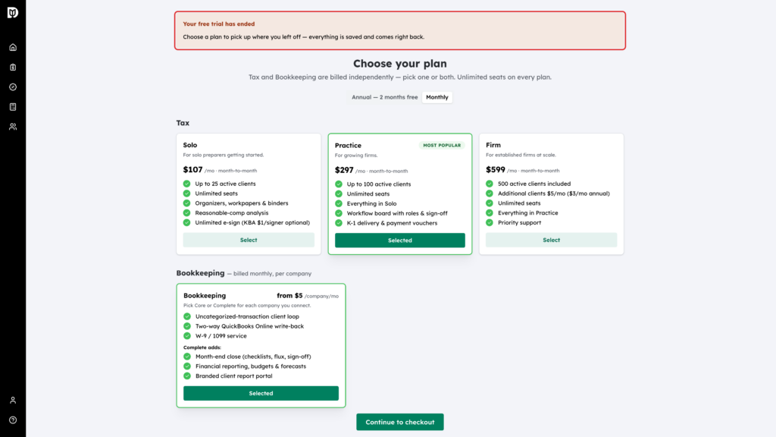The width and height of the screenshot is (776, 437).
Task: Toggle the Bookkeeping plan Selected button
Action: [261, 394]
